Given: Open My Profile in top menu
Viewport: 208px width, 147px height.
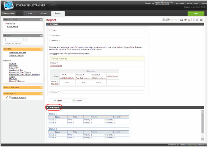Looking at the screenshot, I should click(x=180, y=3).
